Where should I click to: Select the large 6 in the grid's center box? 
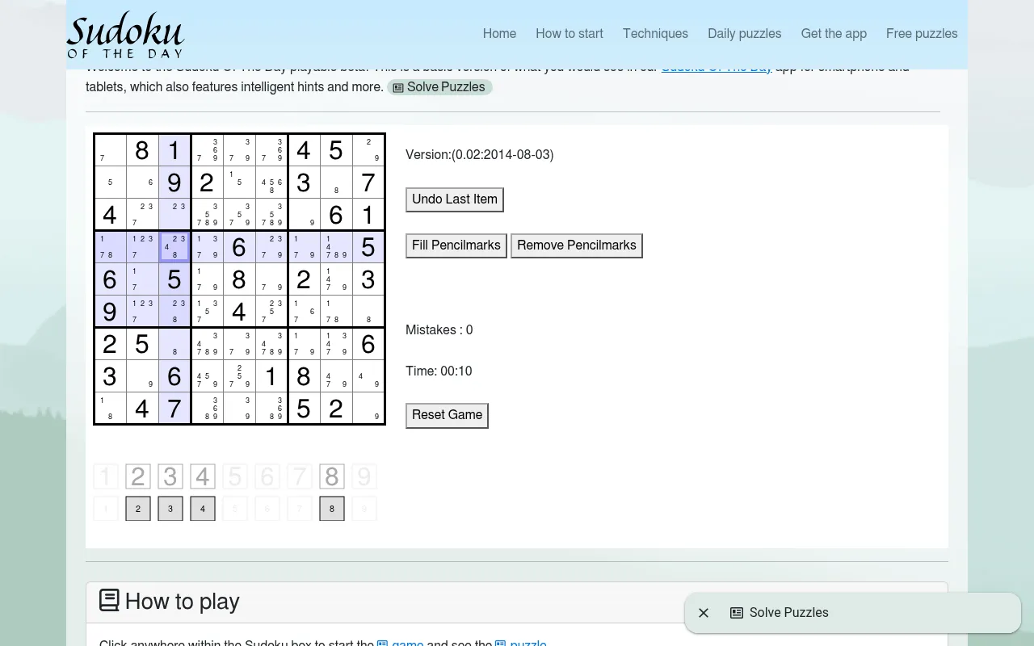tap(239, 247)
